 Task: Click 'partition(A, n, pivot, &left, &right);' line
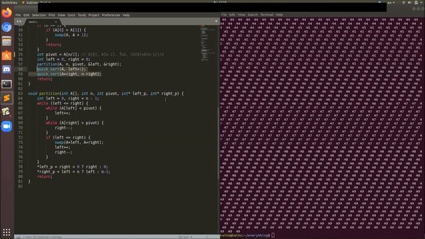(79, 64)
